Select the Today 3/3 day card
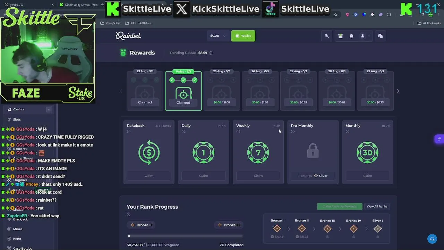 [183, 91]
